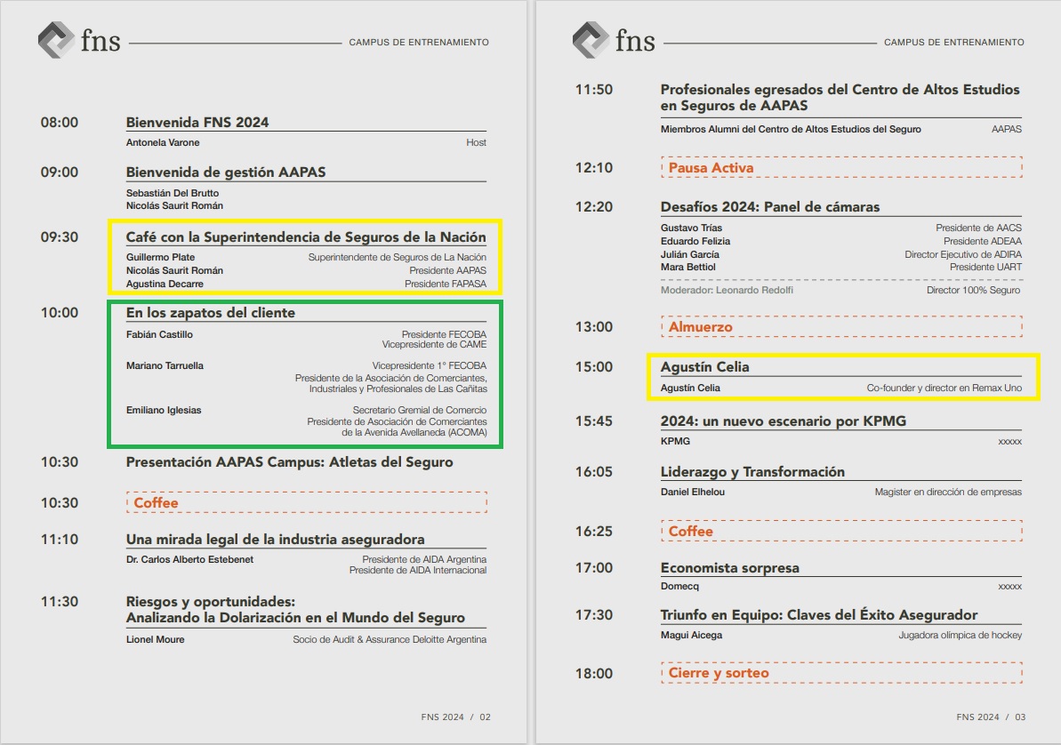Click 'Director 100% Seguro' text

point(973,291)
